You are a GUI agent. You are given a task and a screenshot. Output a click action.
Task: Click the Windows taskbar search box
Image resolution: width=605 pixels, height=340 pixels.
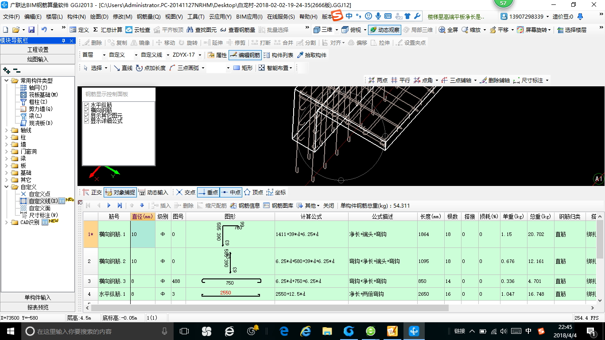(97, 331)
